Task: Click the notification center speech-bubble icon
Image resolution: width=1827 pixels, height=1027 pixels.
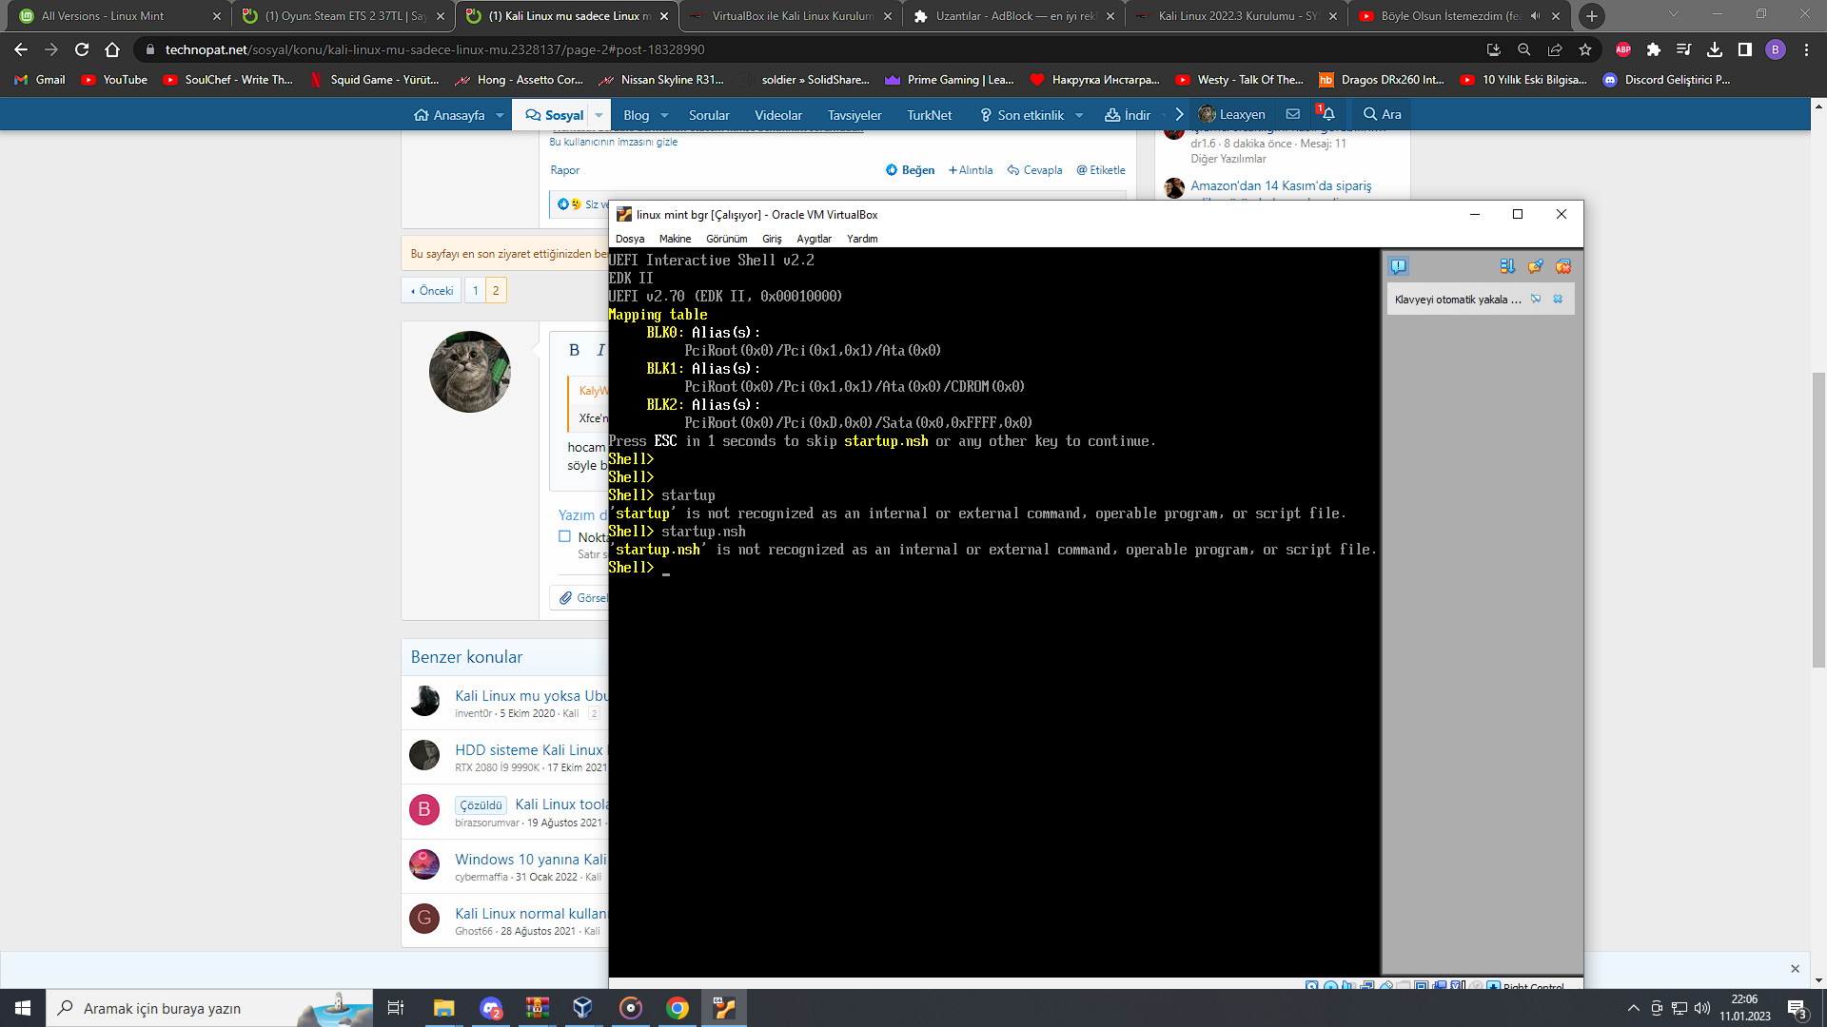Action: (x=1398, y=266)
